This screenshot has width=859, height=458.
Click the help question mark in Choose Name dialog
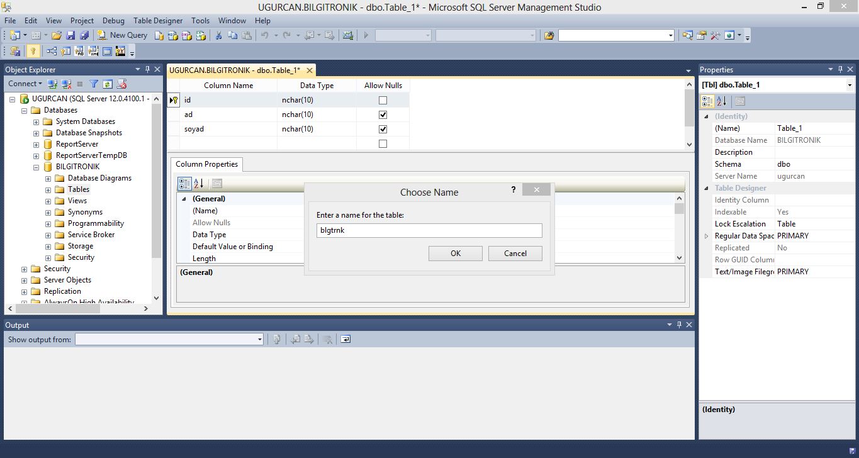click(513, 189)
